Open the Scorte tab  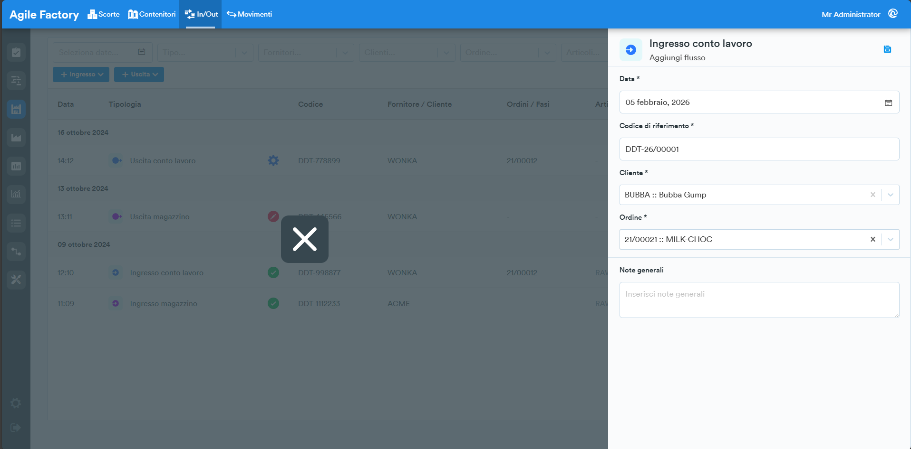click(104, 14)
